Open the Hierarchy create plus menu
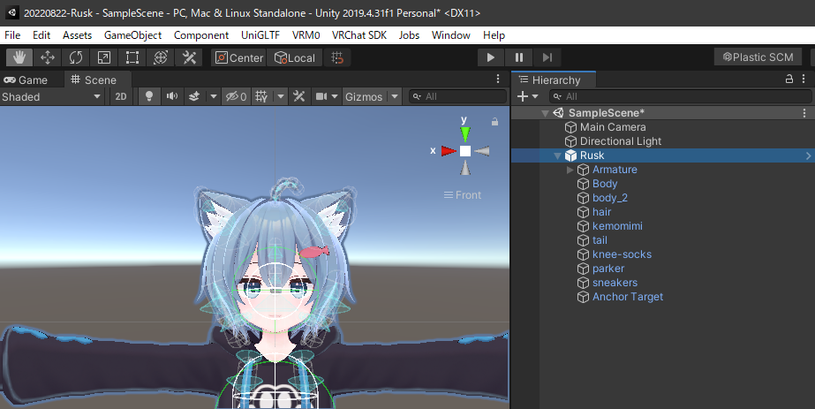Screen dimensions: 815x409 click(x=527, y=96)
